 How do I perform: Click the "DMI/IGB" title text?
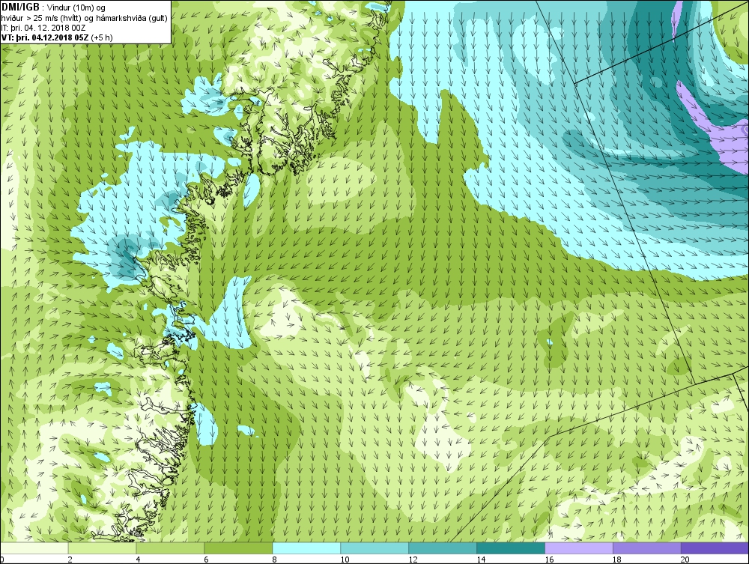[20, 7]
